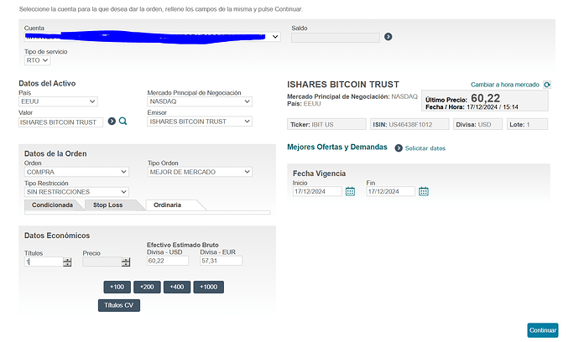Switch to the Condicionada tab
This screenshot has width=579, height=342.
52,205
